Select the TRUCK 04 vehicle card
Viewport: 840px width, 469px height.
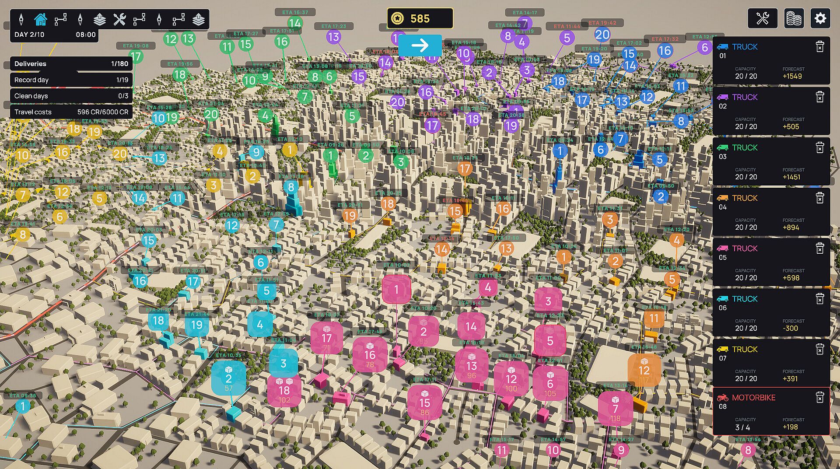click(x=771, y=212)
